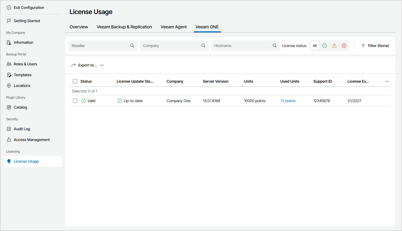The image size is (402, 231).
Task: Sort by License Update Sta... column header
Action: (x=135, y=81)
